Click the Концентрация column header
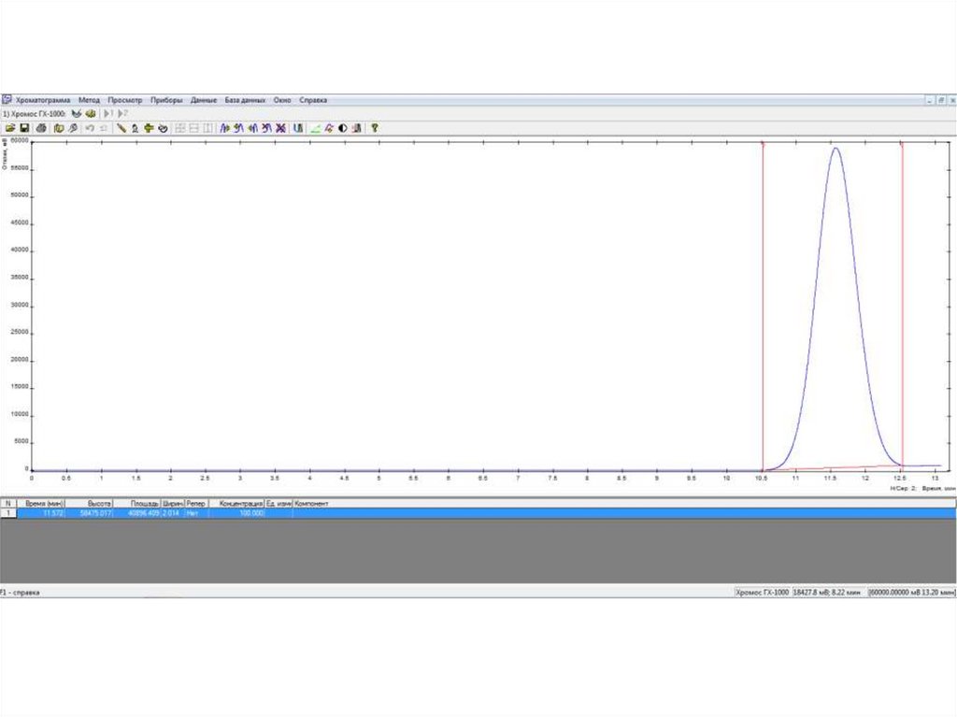Viewport: 957px width, 717px height. coord(240,503)
